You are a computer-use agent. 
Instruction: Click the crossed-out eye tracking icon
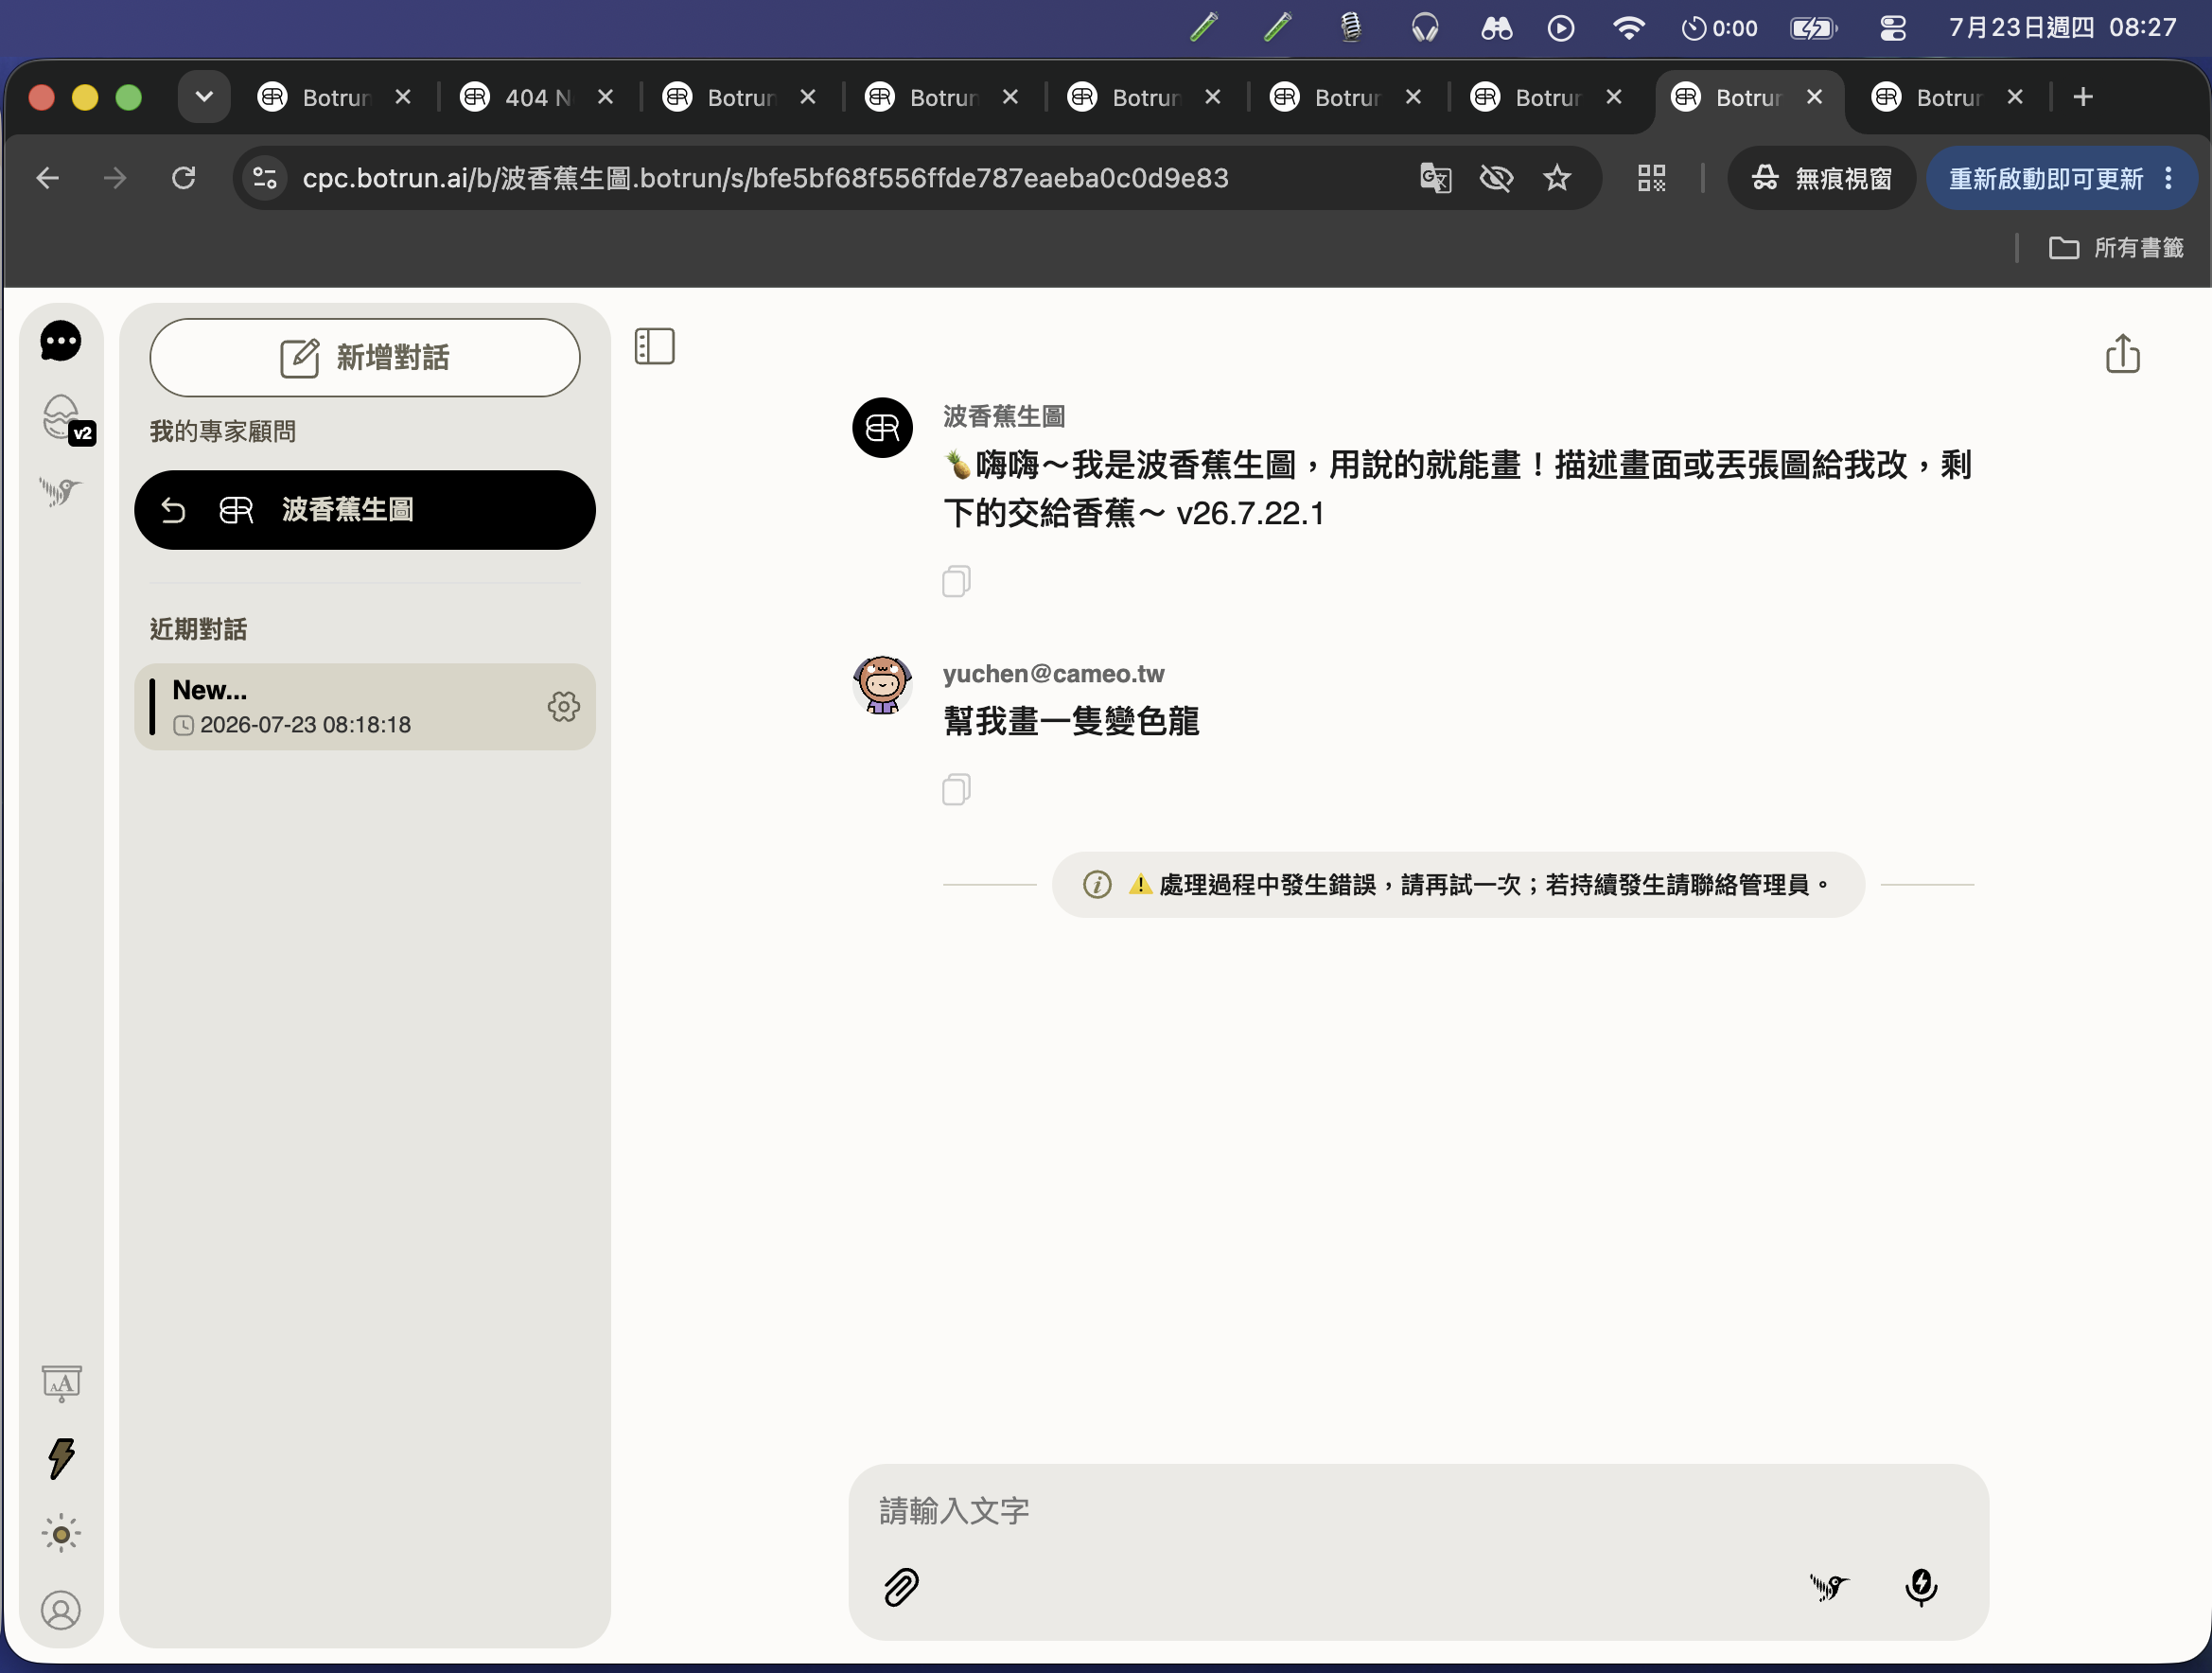pos(1496,178)
